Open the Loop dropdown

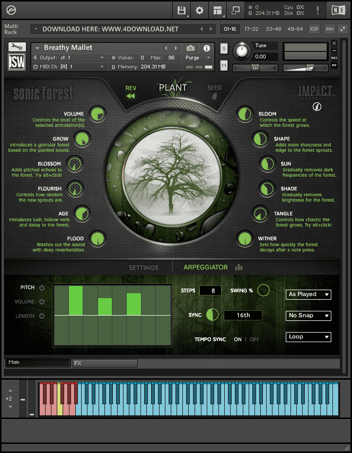tap(308, 337)
